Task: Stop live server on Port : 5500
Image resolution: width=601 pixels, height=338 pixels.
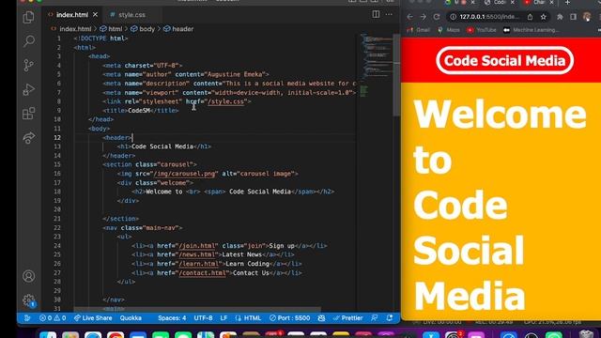Action: tap(290, 318)
